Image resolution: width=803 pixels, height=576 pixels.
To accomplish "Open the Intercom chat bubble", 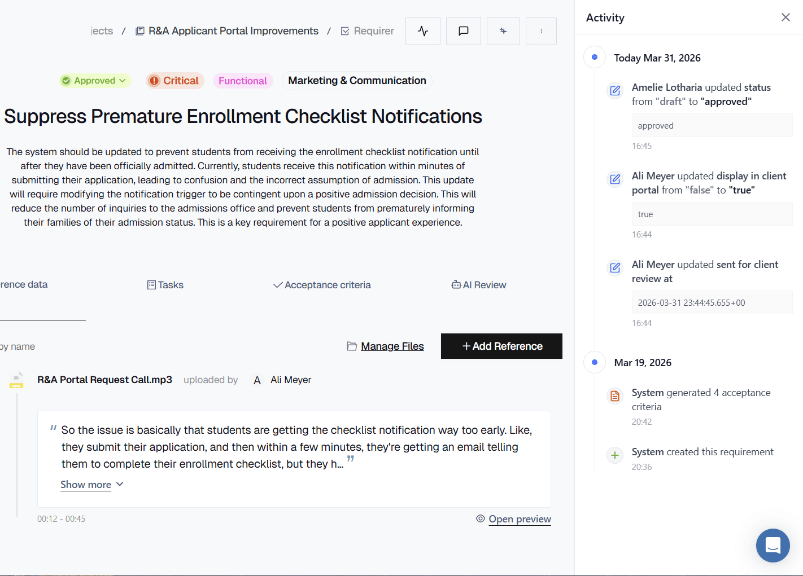I will pos(773,546).
